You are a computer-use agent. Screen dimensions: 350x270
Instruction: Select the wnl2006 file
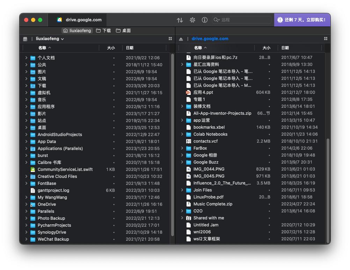(x=251, y=232)
